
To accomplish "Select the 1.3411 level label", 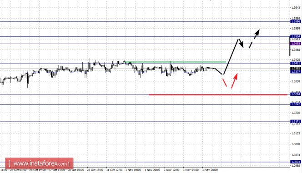I will (296, 64).
